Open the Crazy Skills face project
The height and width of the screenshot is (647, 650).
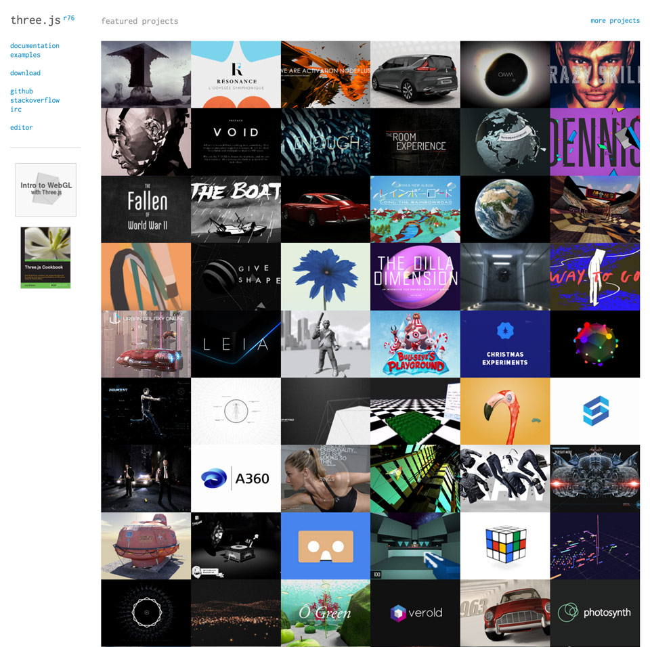[x=595, y=74]
